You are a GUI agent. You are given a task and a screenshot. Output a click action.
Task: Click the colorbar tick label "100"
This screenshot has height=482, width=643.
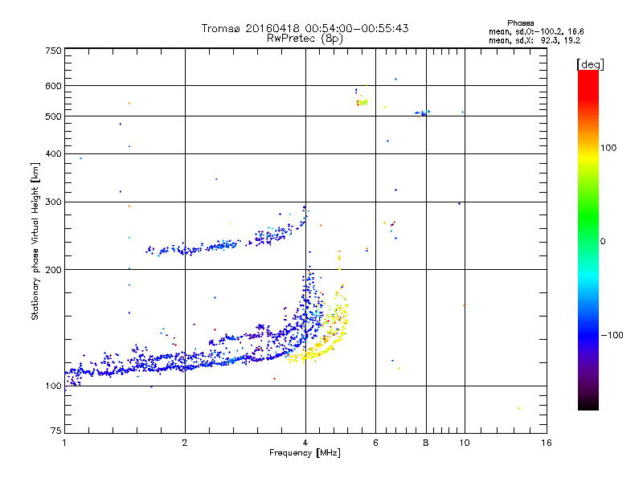pyautogui.click(x=608, y=148)
